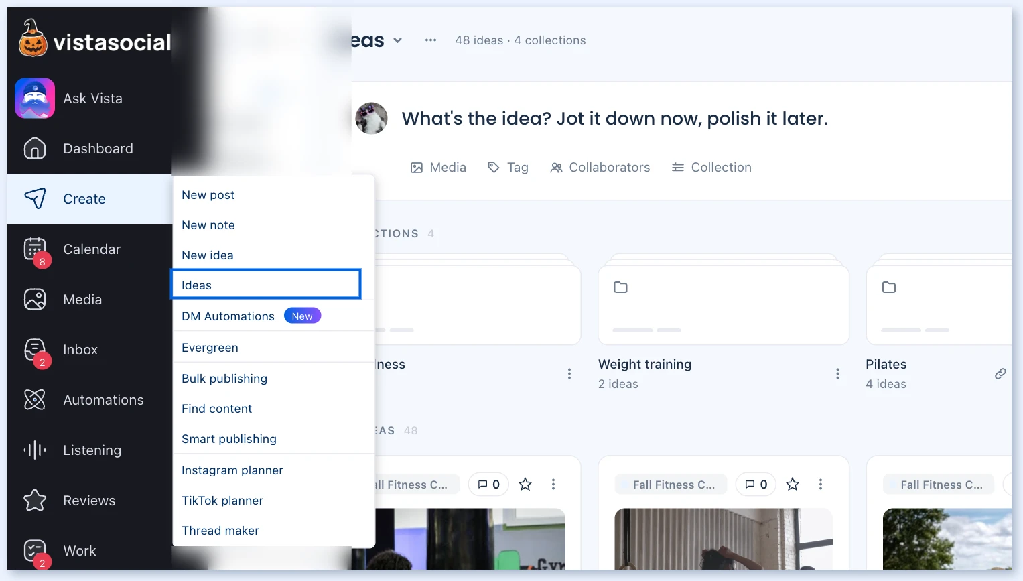Open the Ask Vista assistant icon

point(35,99)
